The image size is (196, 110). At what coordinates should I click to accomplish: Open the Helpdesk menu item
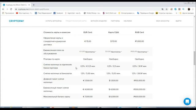point(128,21)
